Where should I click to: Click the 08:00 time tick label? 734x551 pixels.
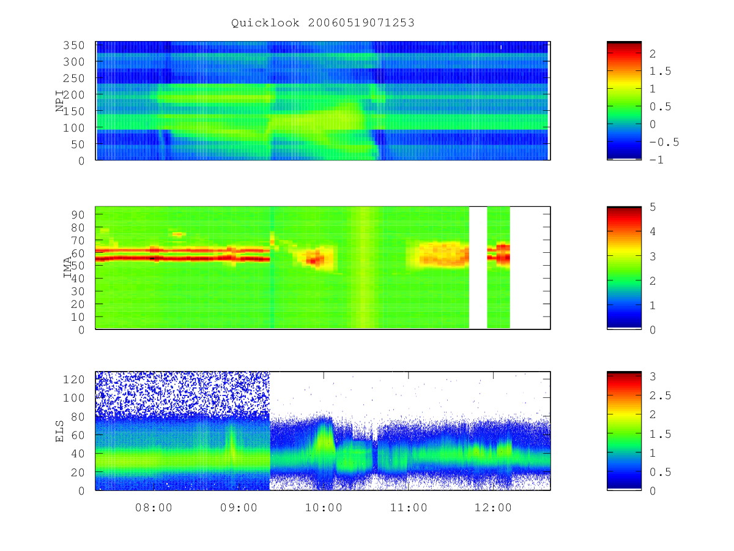(154, 508)
